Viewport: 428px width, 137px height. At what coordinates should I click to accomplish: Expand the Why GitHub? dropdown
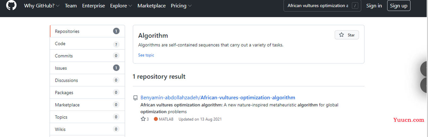pyautogui.click(x=42, y=6)
